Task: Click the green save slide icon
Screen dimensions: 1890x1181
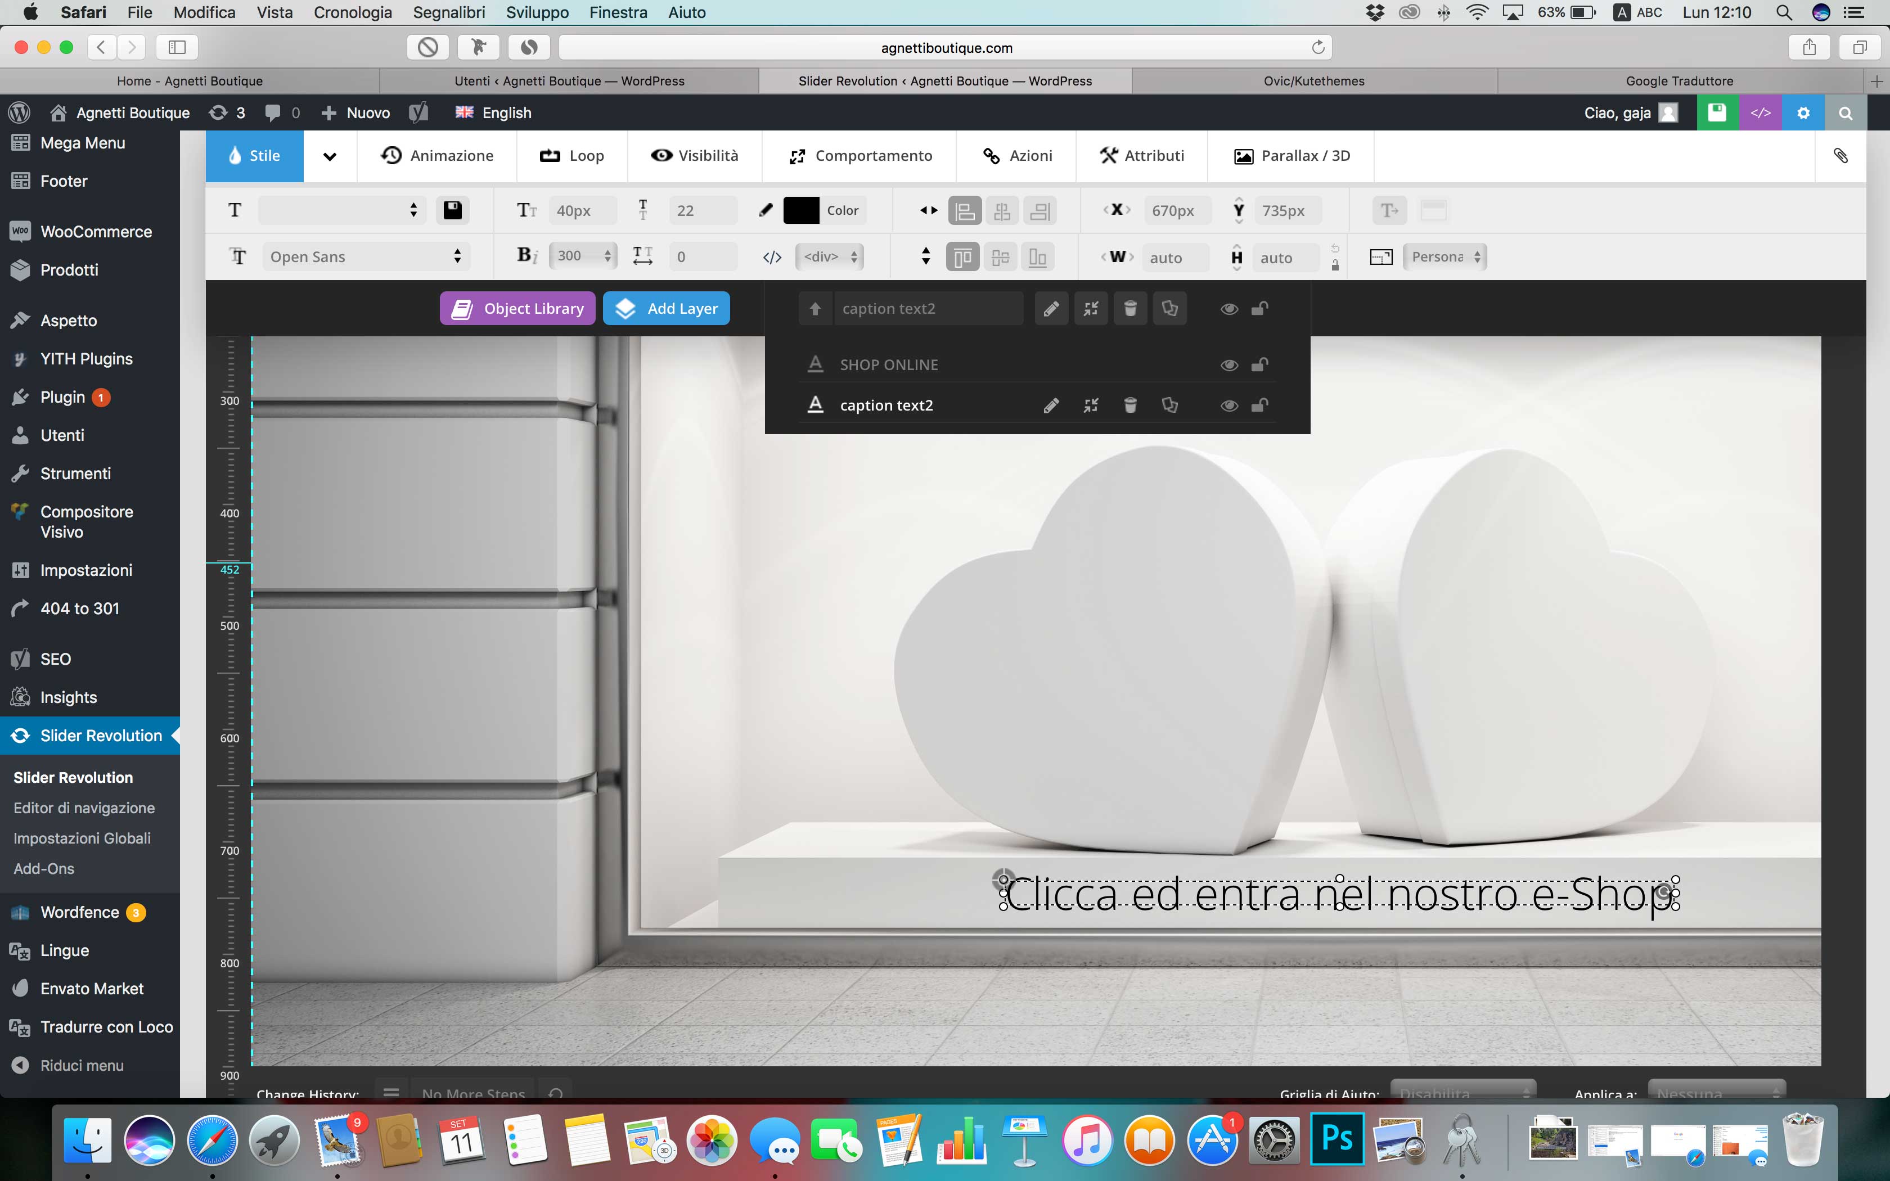Action: pos(1717,112)
